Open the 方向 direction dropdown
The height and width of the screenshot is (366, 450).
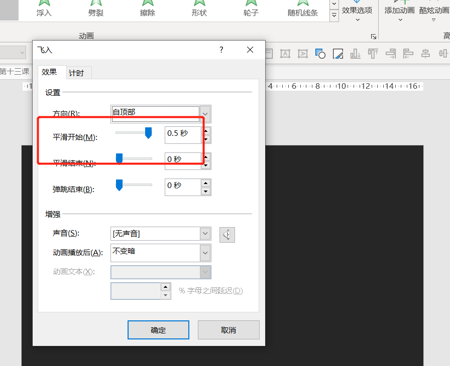coord(204,114)
